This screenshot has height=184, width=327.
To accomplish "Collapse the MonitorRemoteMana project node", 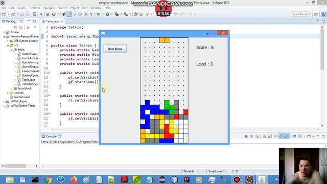I will coord(4,36).
